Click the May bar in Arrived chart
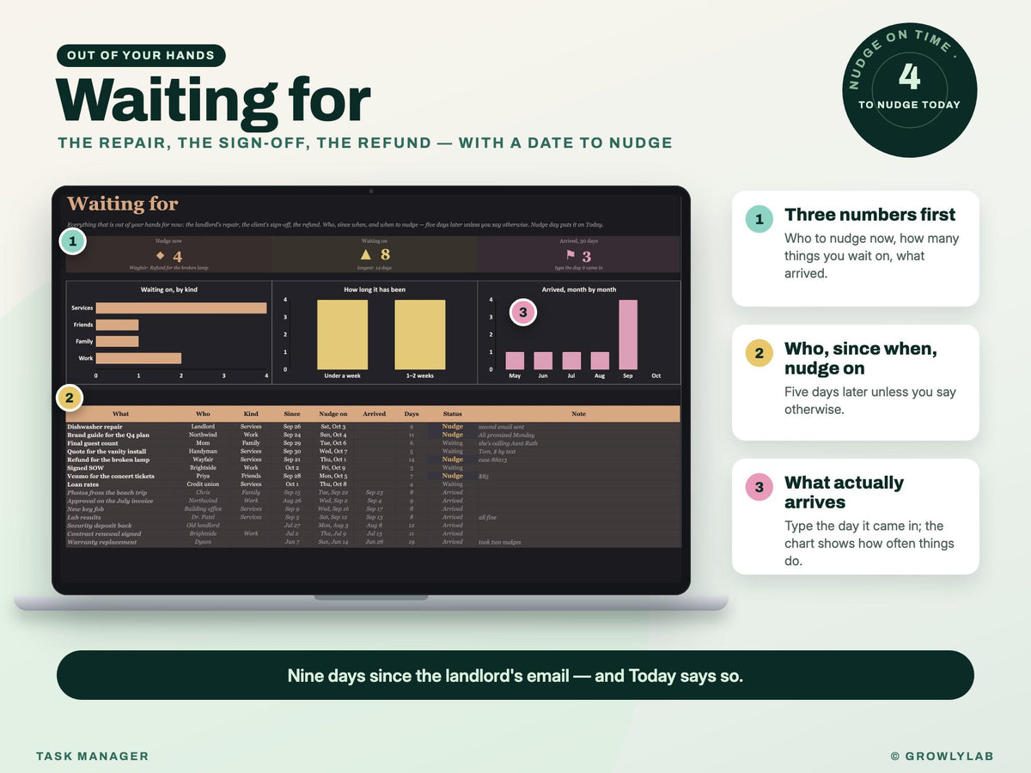Screen dimensions: 1031x773 515,361
